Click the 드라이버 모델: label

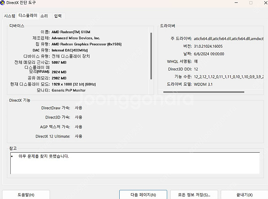[x=179, y=84]
